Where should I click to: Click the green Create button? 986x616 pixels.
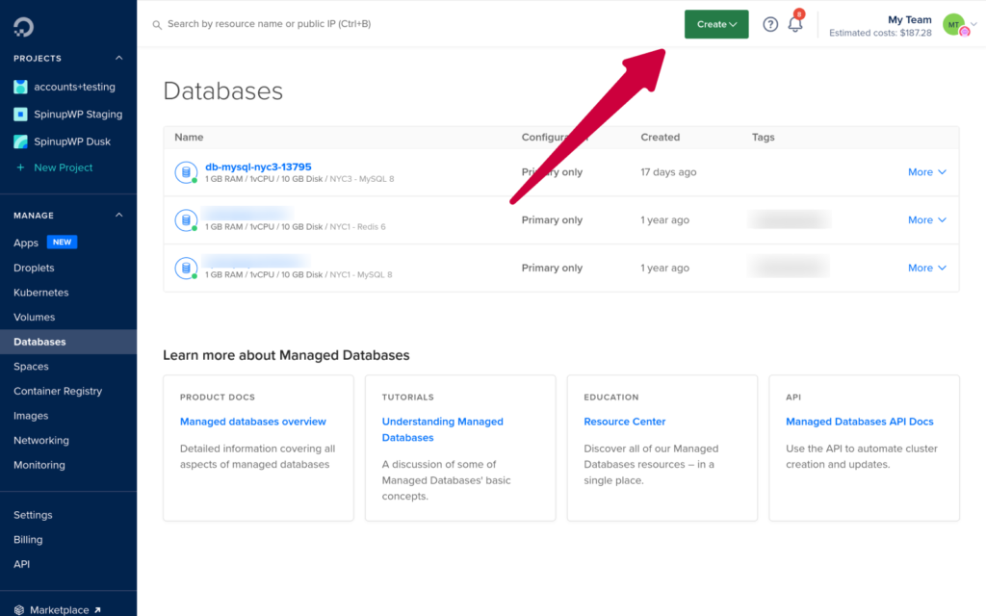coord(716,23)
